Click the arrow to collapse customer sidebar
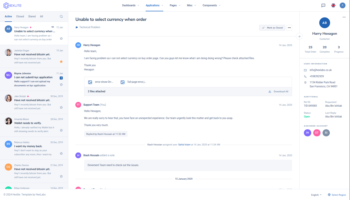Image resolution: width=350 pixels, height=200 pixels. [x=299, y=36]
